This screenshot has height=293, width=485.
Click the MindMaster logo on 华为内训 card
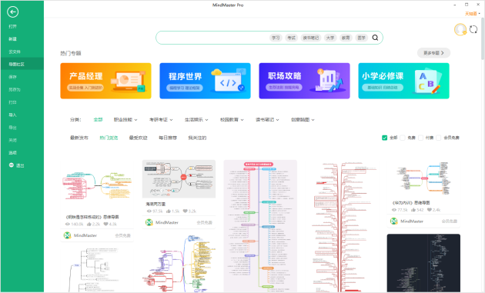tap(393, 221)
